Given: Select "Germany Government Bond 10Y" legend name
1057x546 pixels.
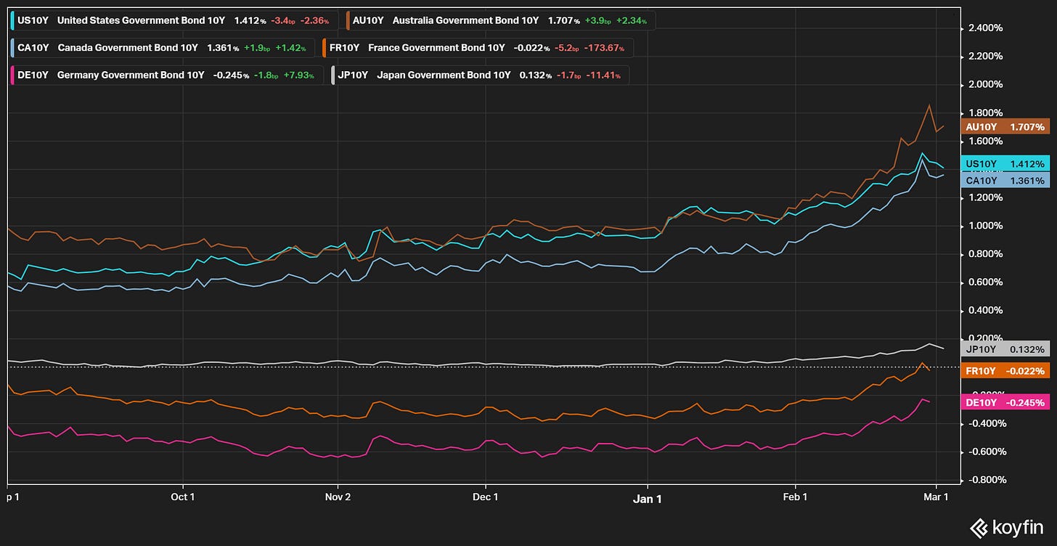Looking at the screenshot, I should point(131,76).
